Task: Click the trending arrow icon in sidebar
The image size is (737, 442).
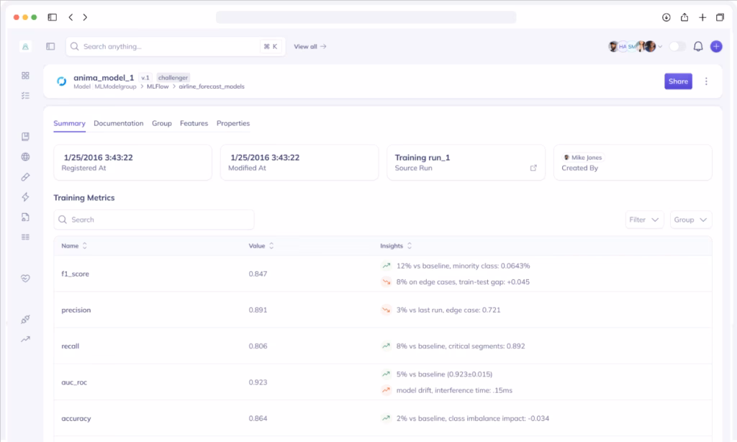Action: click(25, 339)
